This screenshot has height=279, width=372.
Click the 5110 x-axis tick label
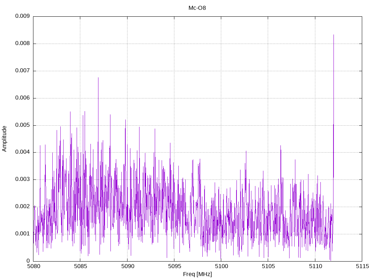click(315, 266)
